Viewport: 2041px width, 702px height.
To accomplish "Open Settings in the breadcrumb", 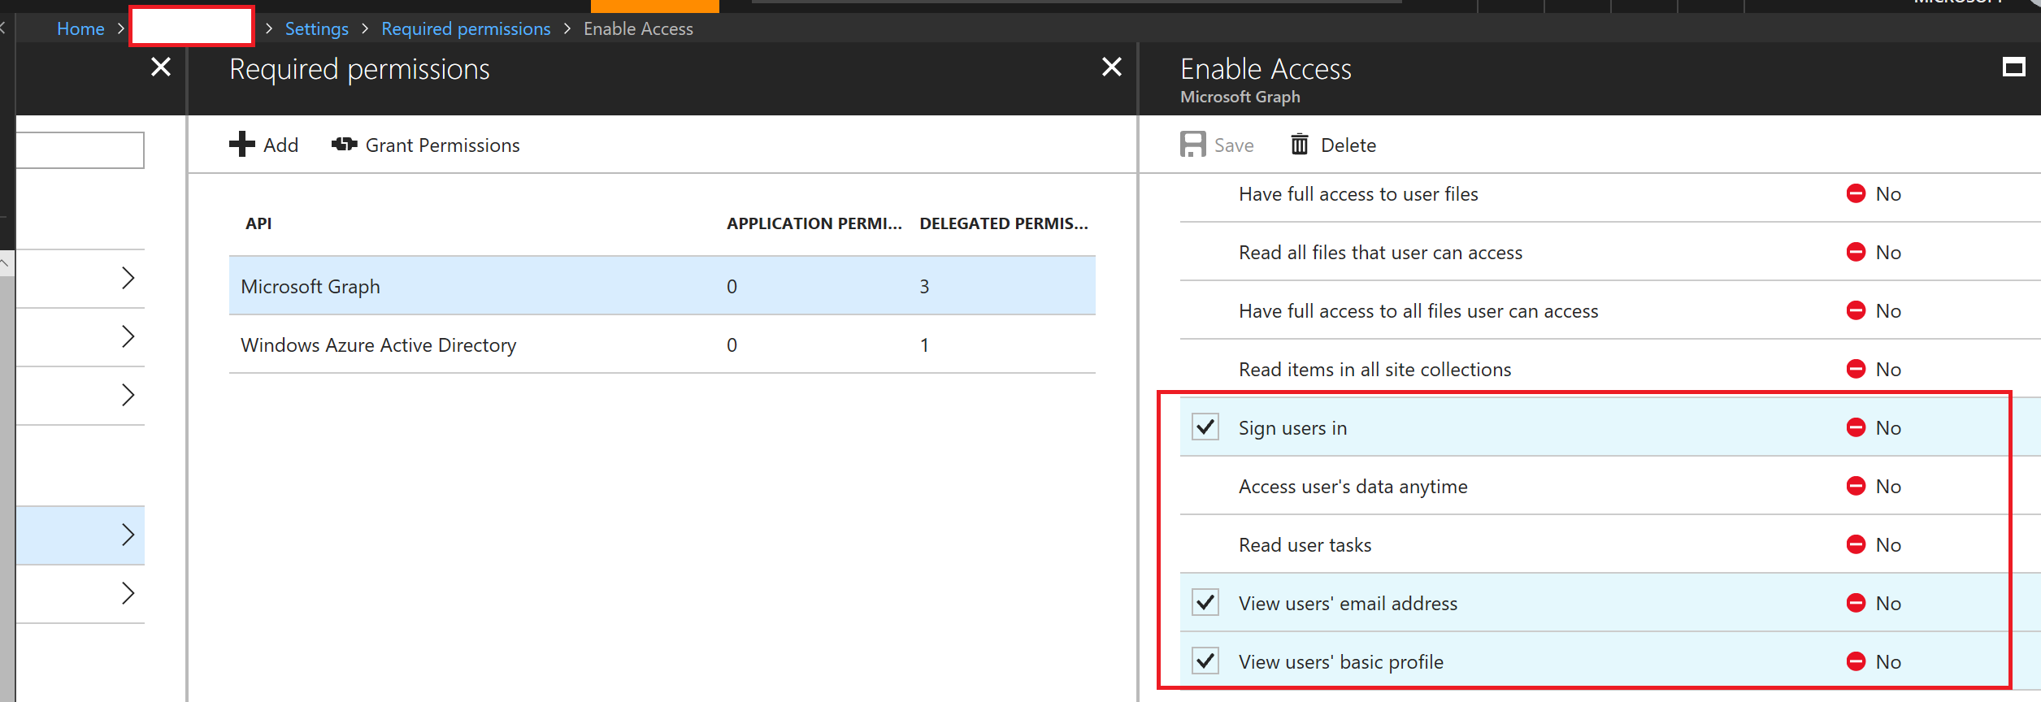I will click(316, 28).
